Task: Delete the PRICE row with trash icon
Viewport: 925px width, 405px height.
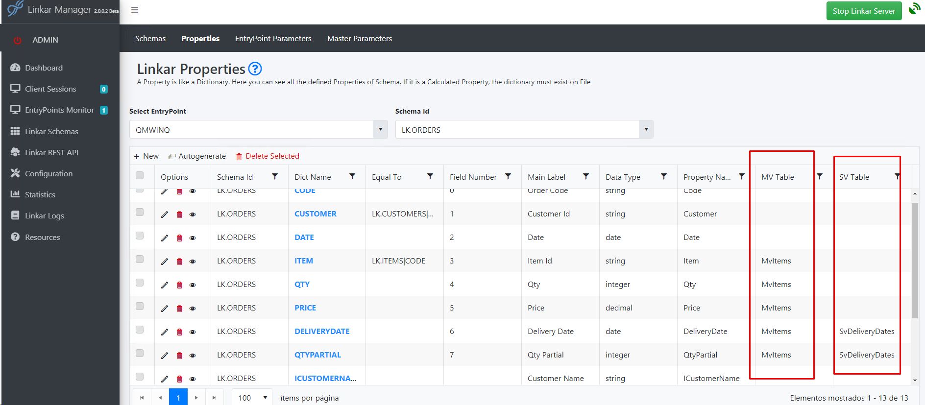Action: click(179, 308)
